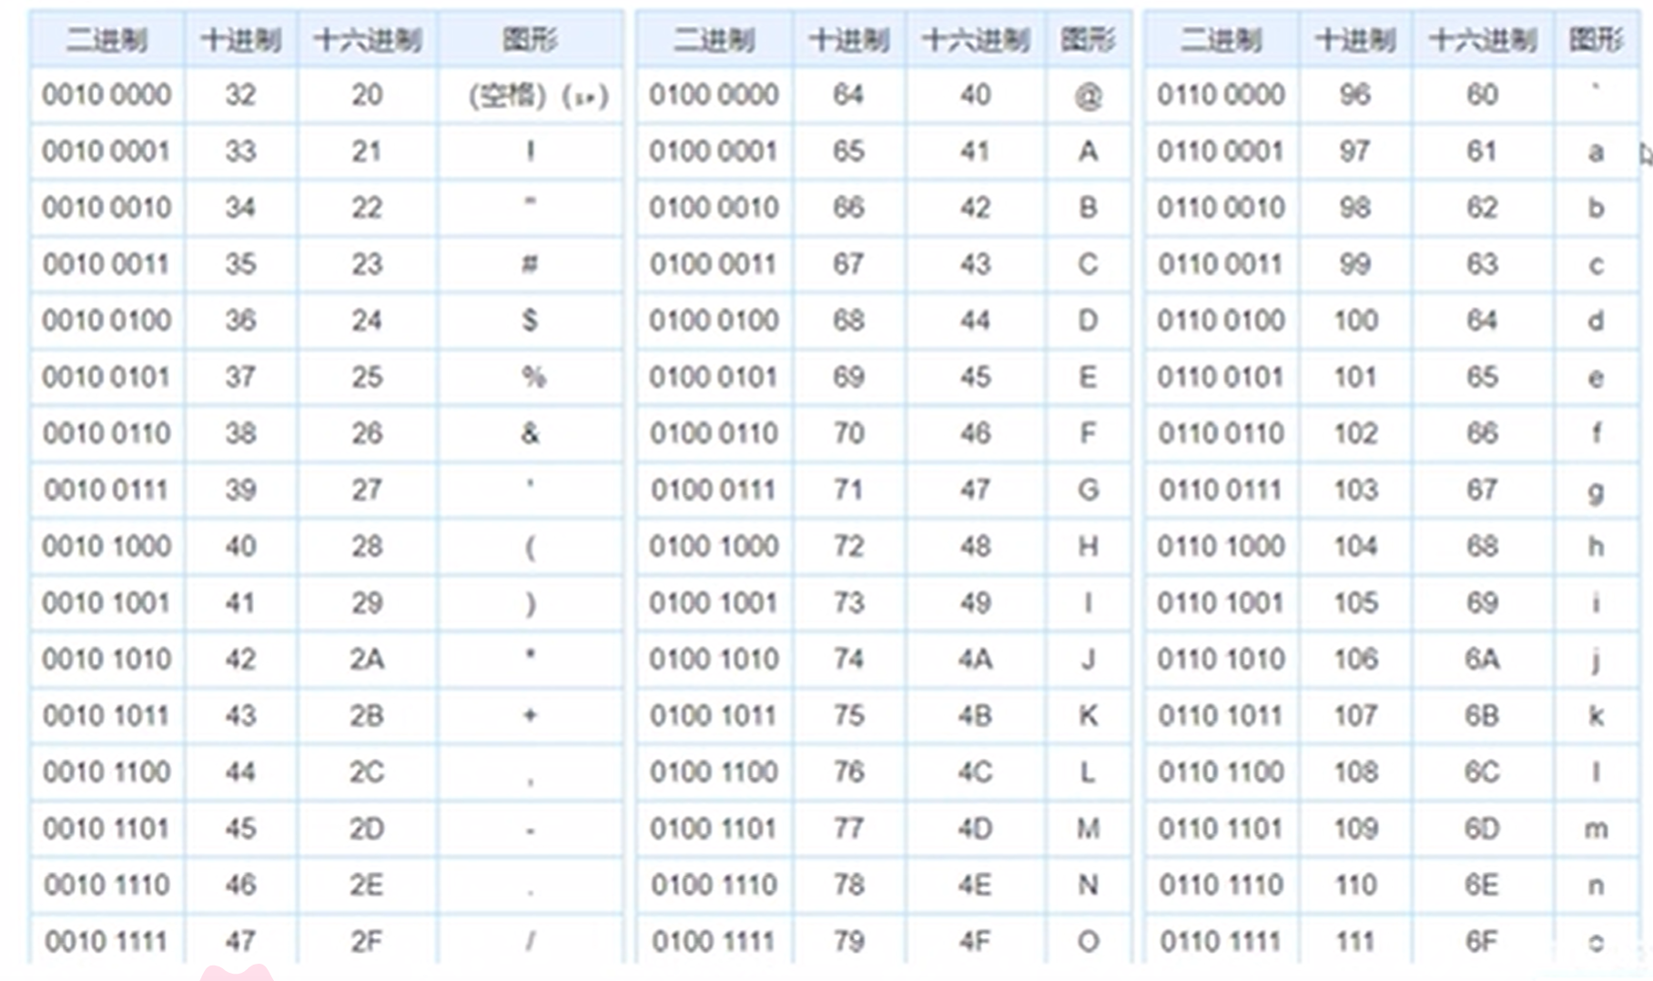Select binary cell 0010 1000
Screen dimensions: 1653x981
coord(106,546)
